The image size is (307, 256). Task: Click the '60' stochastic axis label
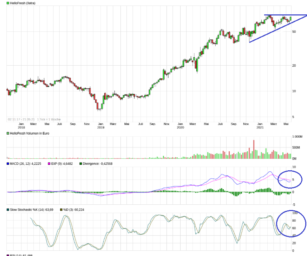click(x=294, y=228)
